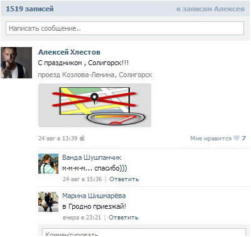Click the post timestamp 24 авг в 13:39
Viewport: 251px width, 237px height.
point(58,139)
